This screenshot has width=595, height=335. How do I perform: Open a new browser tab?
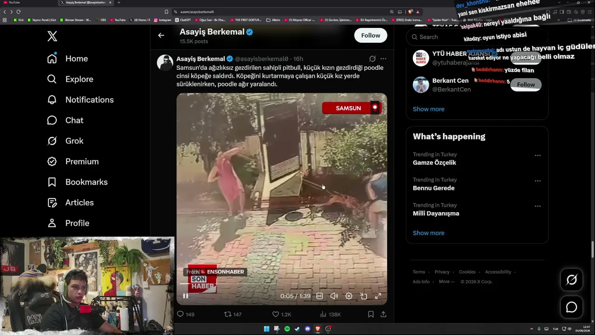119,2
